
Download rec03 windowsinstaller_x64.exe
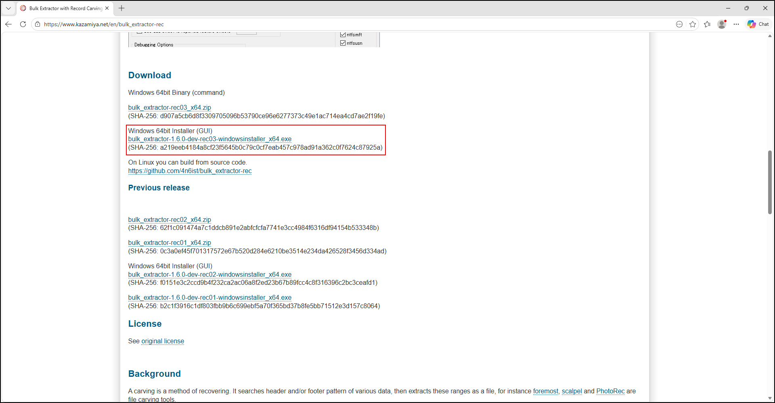click(x=210, y=139)
